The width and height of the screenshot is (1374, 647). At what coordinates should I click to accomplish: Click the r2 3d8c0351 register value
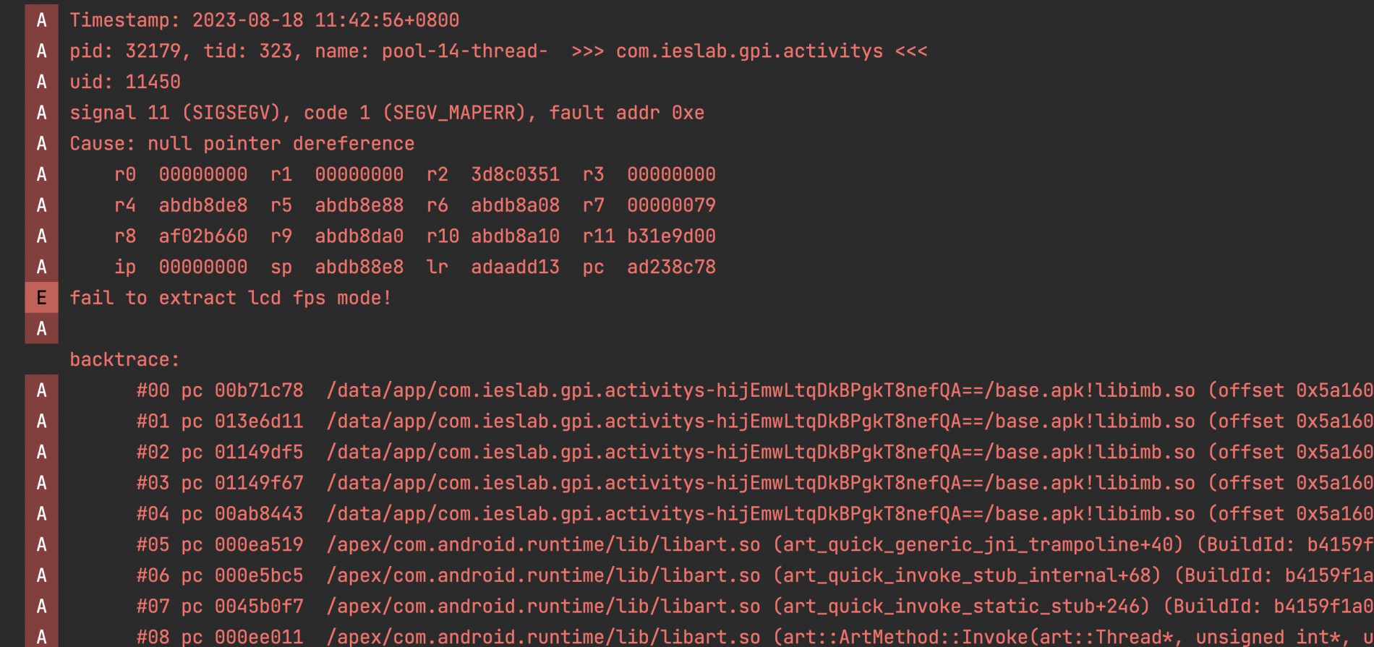tap(493, 174)
